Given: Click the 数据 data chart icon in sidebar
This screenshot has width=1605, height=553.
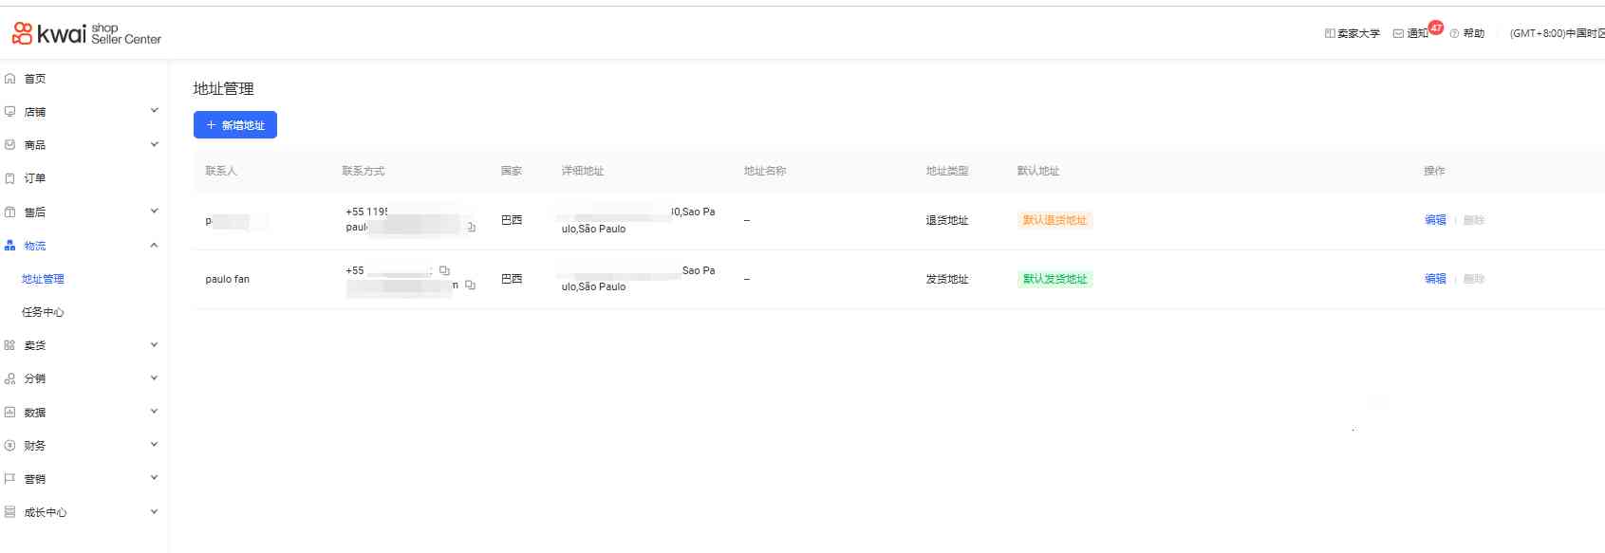Looking at the screenshot, I should (9, 413).
